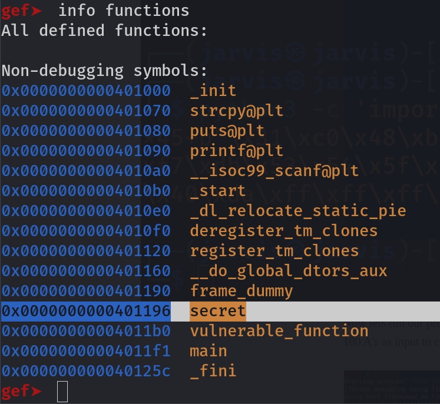Click the highlighted secret function name
Image resolution: width=440 pixels, height=404 pixels.
tap(217, 311)
